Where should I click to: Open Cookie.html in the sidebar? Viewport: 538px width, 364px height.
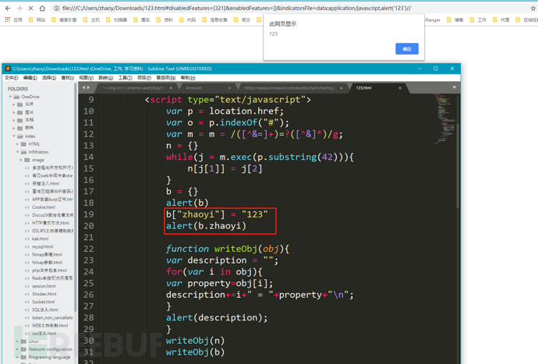pyautogui.click(x=43, y=207)
